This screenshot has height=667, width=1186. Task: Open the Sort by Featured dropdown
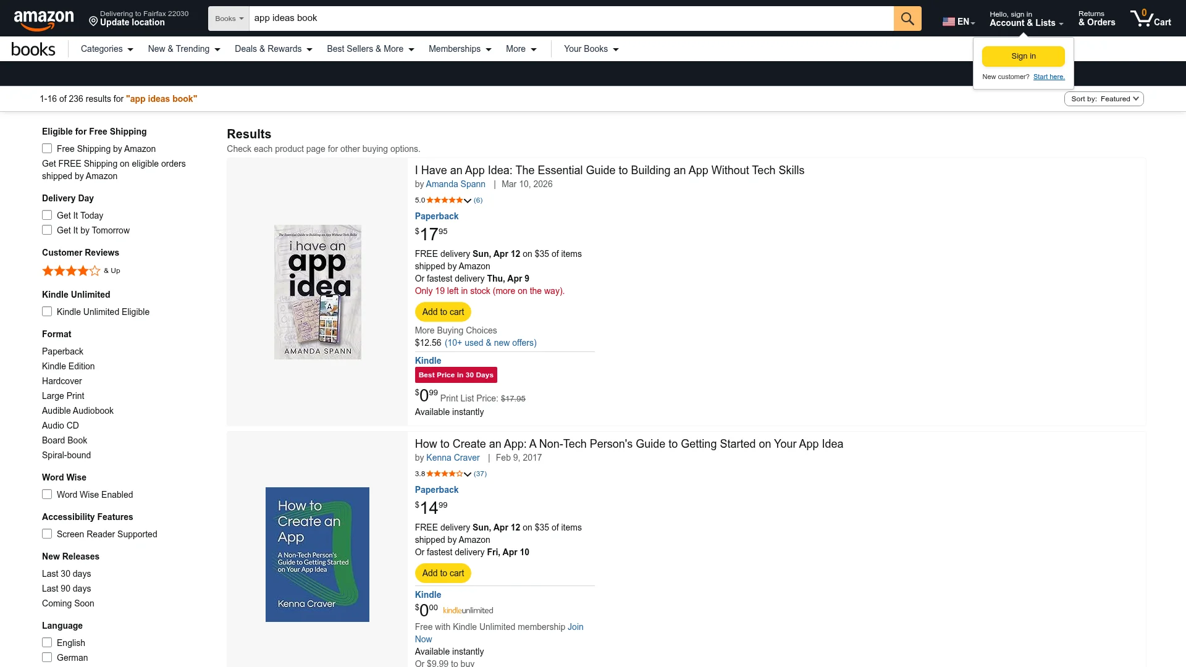(x=1103, y=98)
